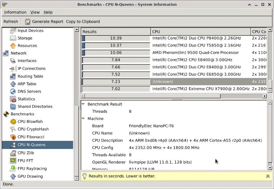The height and width of the screenshot is (189, 274).
Task: Select the Storage drive icon
Action: (13, 38)
